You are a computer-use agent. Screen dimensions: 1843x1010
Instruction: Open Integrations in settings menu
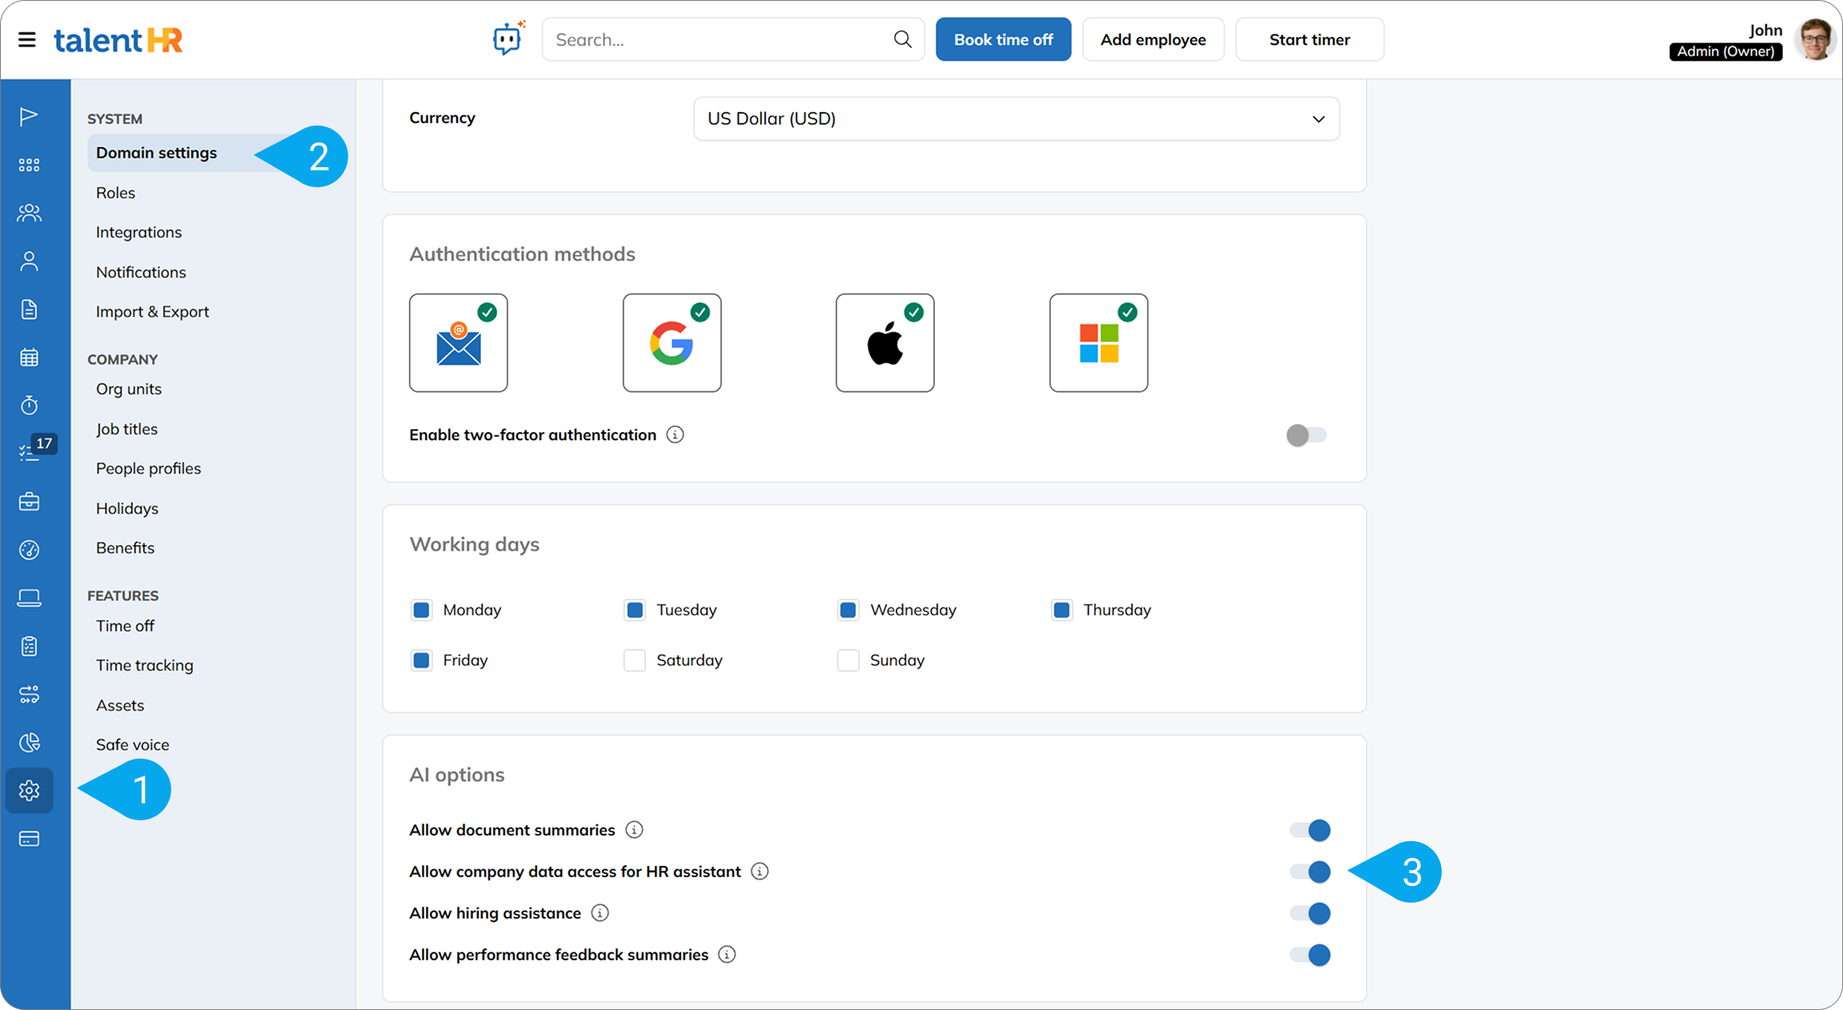click(x=139, y=232)
